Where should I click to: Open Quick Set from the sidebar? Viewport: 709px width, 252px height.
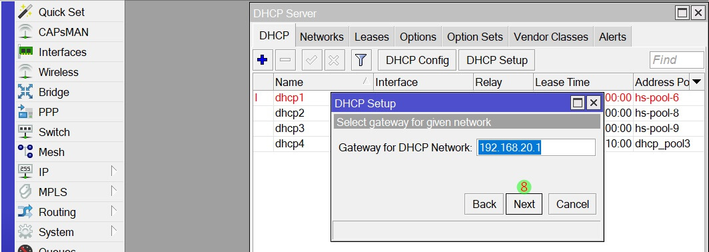pyautogui.click(x=69, y=12)
